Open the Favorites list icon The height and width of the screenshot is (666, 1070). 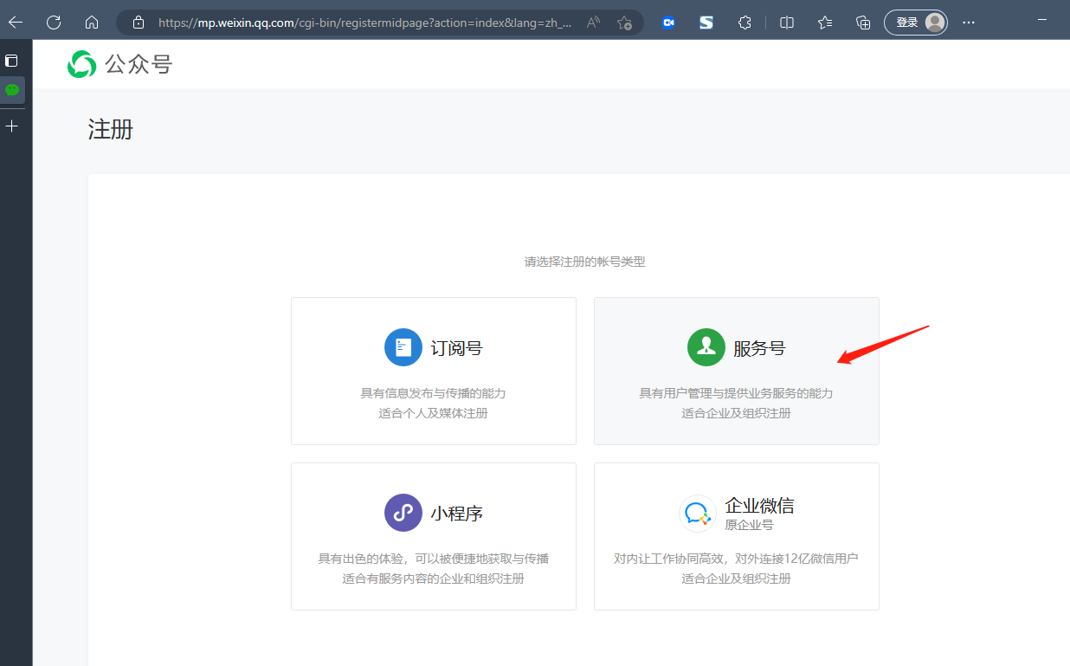point(825,23)
